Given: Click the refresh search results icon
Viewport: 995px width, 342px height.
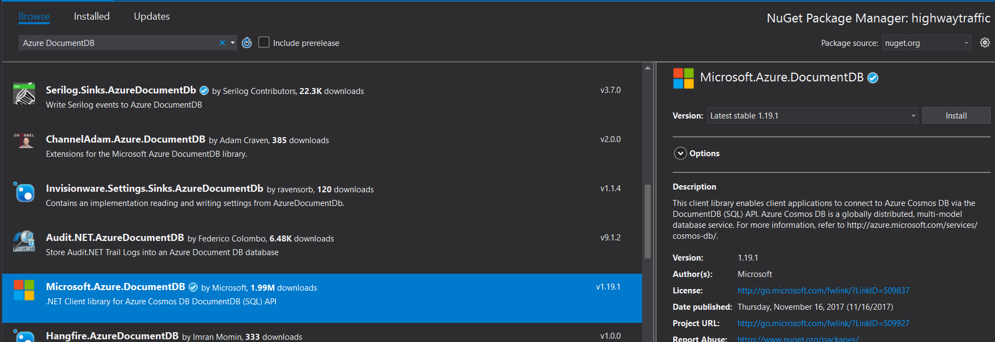Looking at the screenshot, I should point(247,43).
